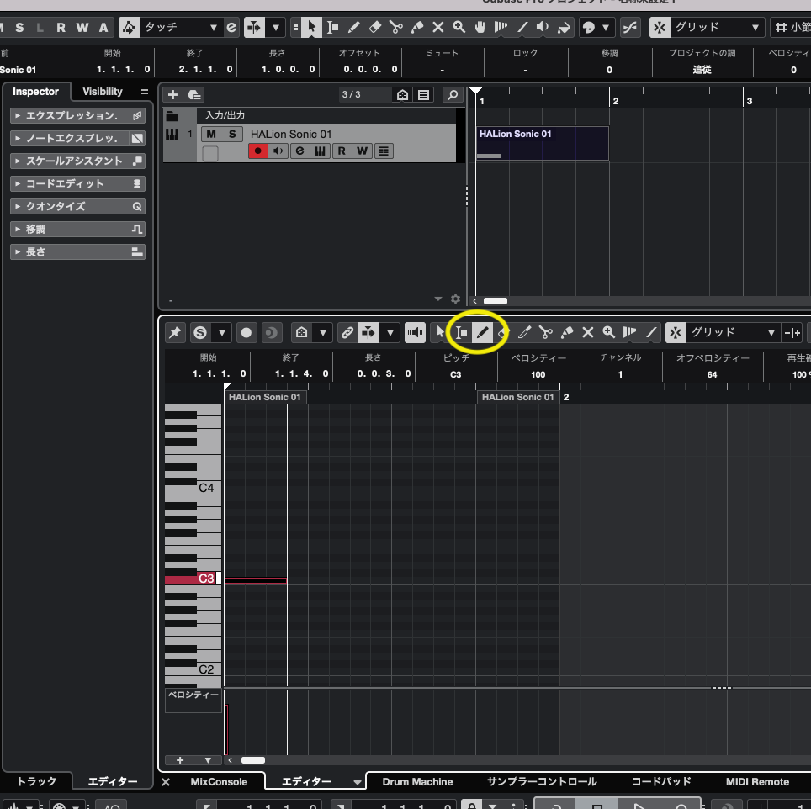
Task: Toggle Acoustic Feedback speaker in Key Editor
Action: [x=415, y=332]
